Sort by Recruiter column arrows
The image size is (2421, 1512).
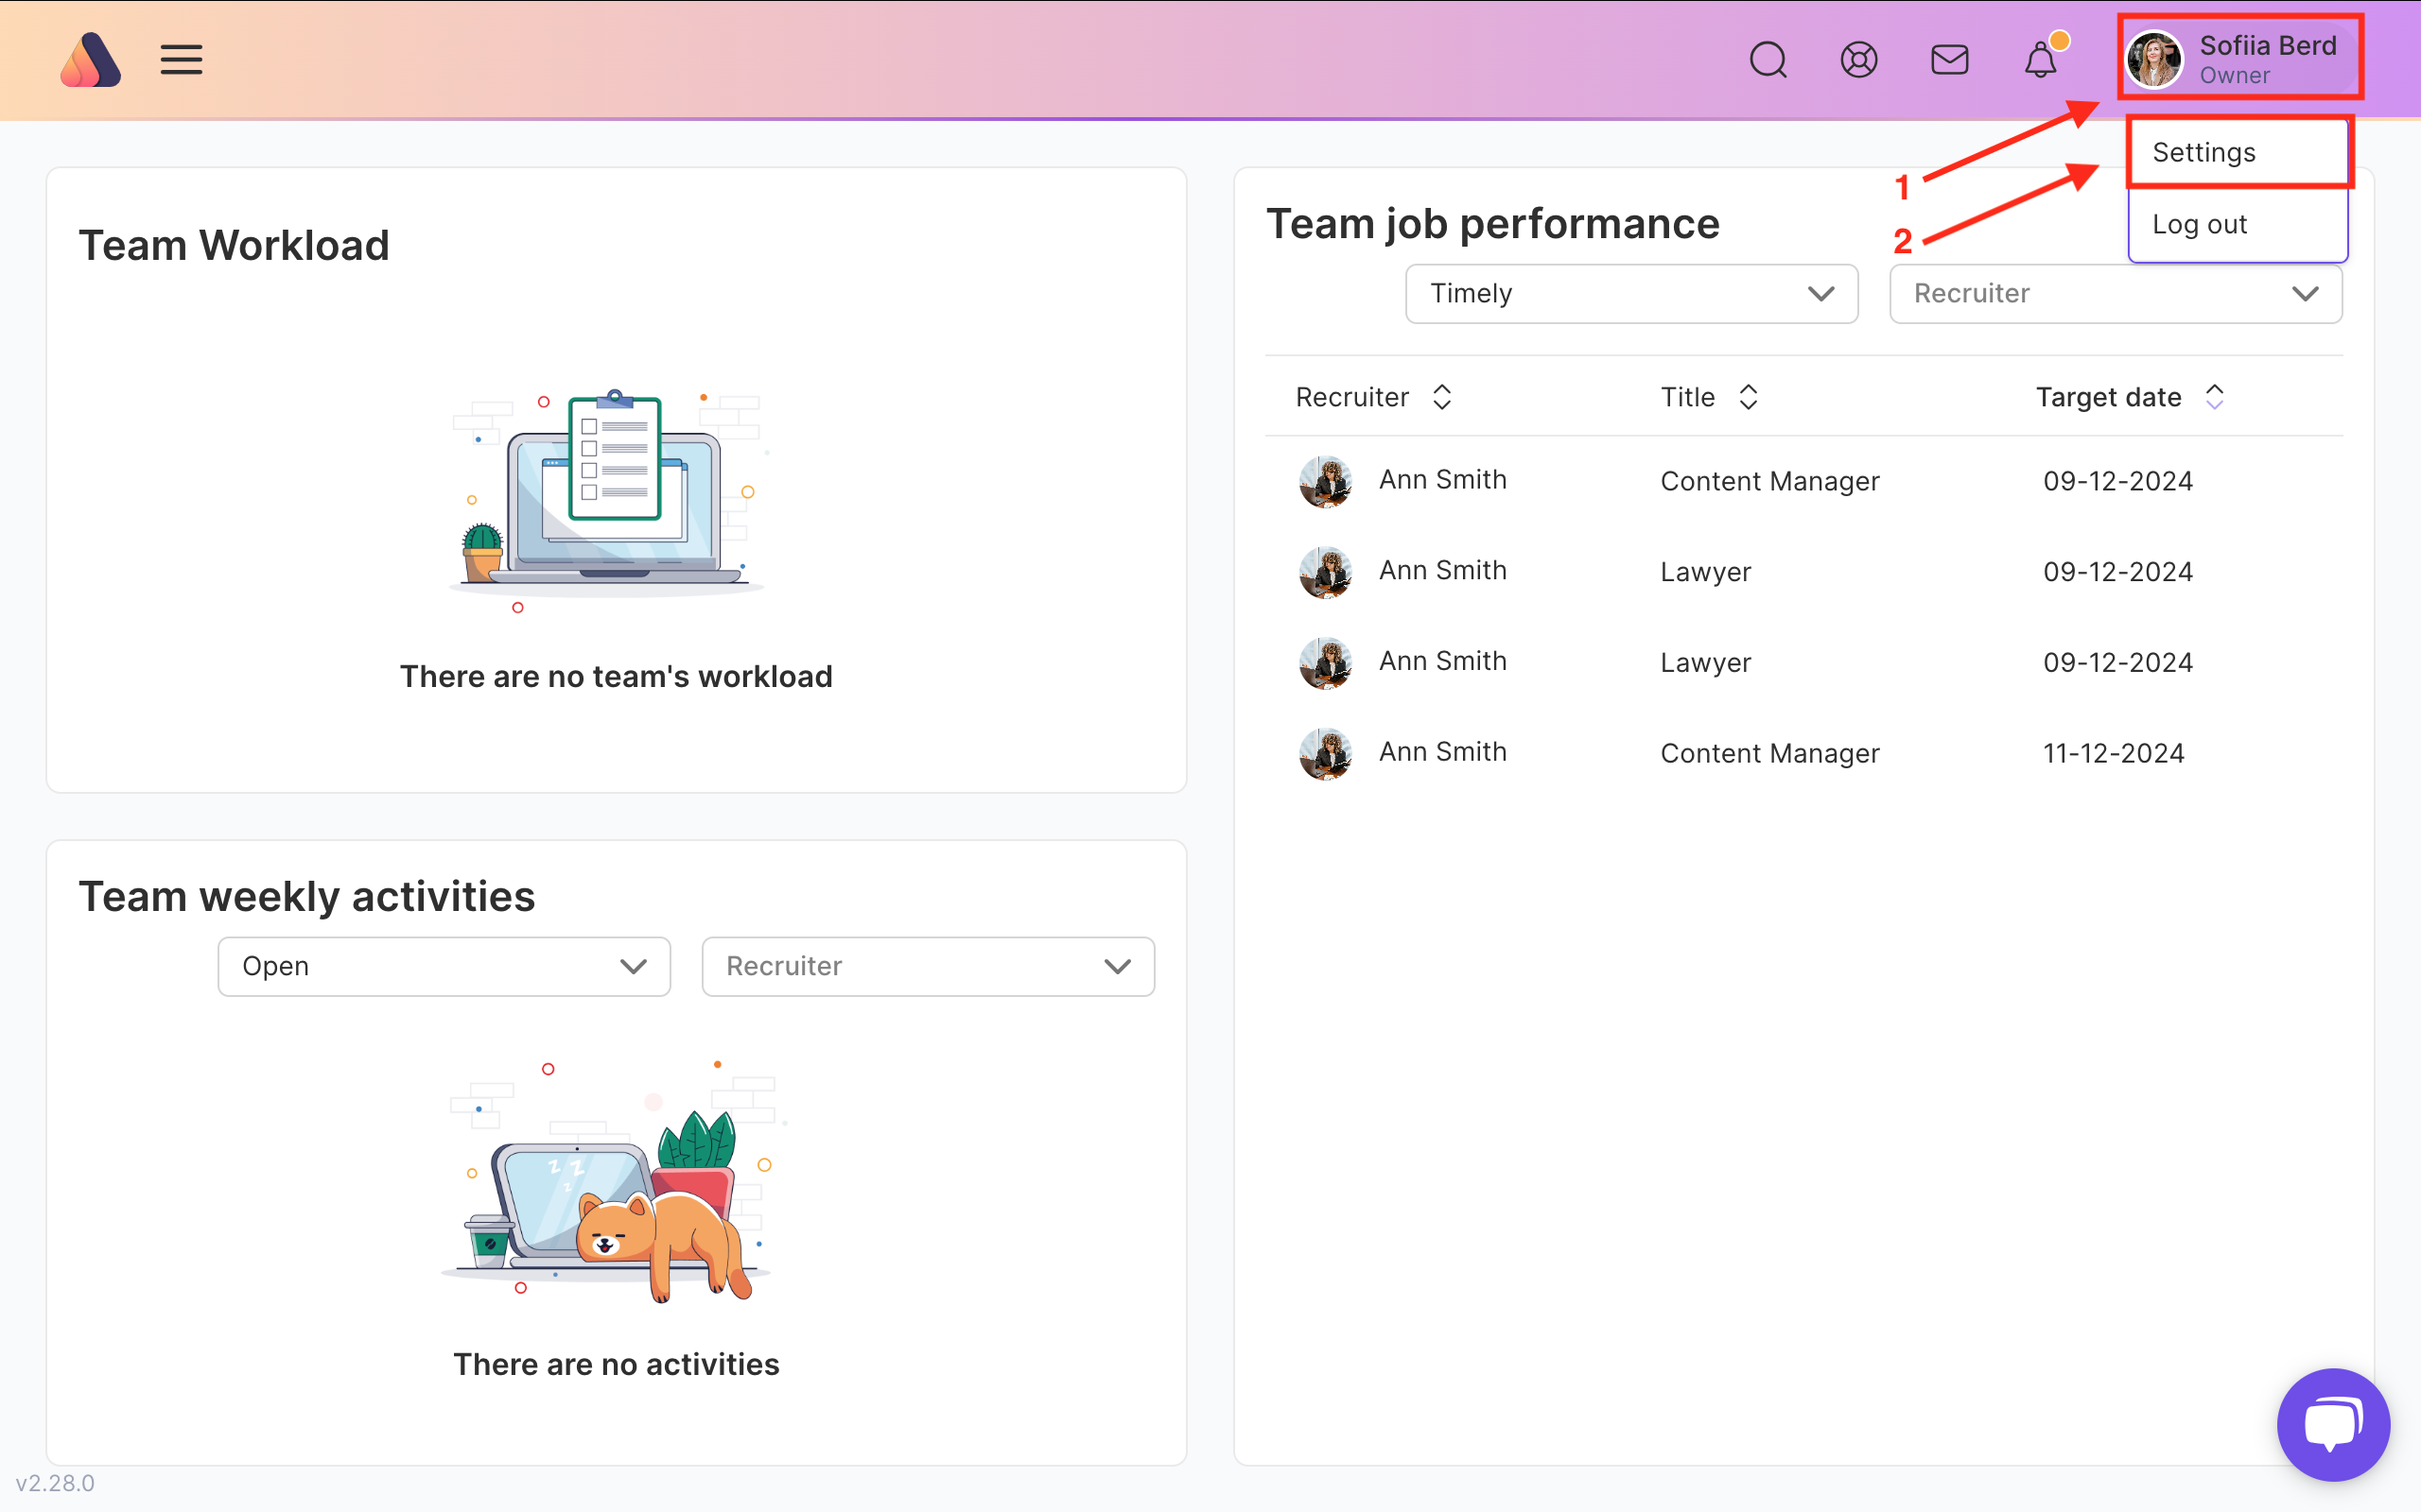pyautogui.click(x=1441, y=397)
